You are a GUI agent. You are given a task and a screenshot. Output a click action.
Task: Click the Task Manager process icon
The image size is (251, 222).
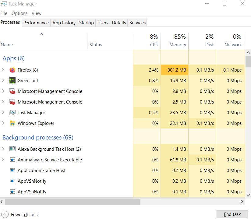[12, 113]
